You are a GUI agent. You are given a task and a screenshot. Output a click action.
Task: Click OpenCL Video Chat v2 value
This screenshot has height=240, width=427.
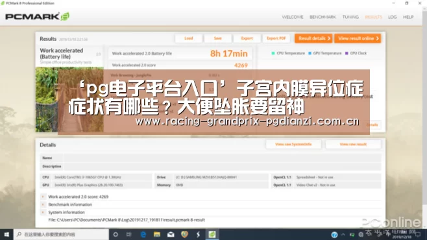click(315, 185)
